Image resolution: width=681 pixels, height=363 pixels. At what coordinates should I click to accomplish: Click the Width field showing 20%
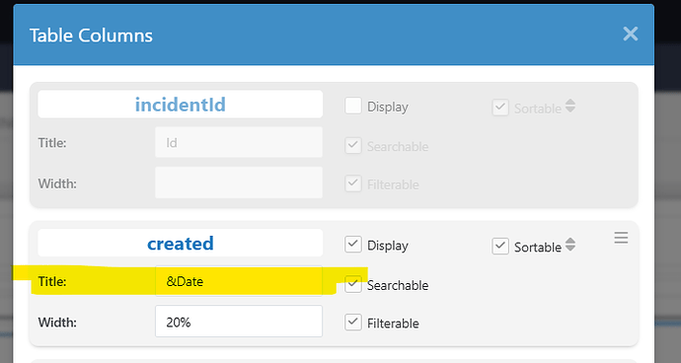click(x=239, y=322)
